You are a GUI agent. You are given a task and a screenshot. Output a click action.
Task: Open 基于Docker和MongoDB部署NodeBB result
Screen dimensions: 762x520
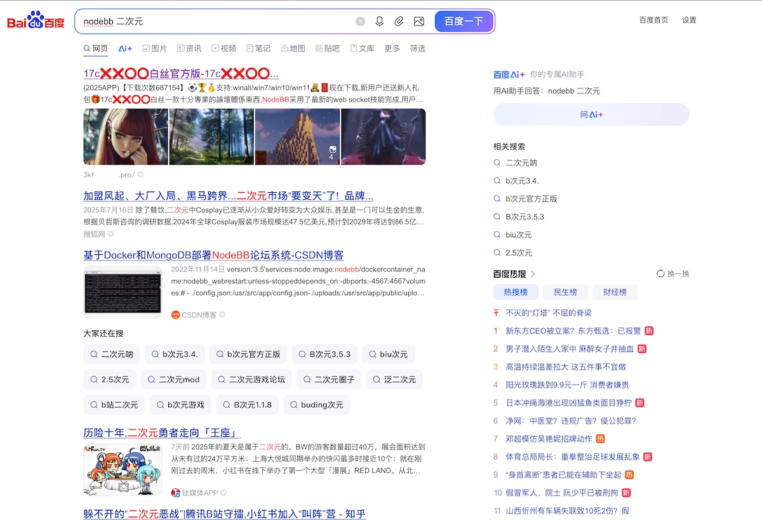pos(213,255)
